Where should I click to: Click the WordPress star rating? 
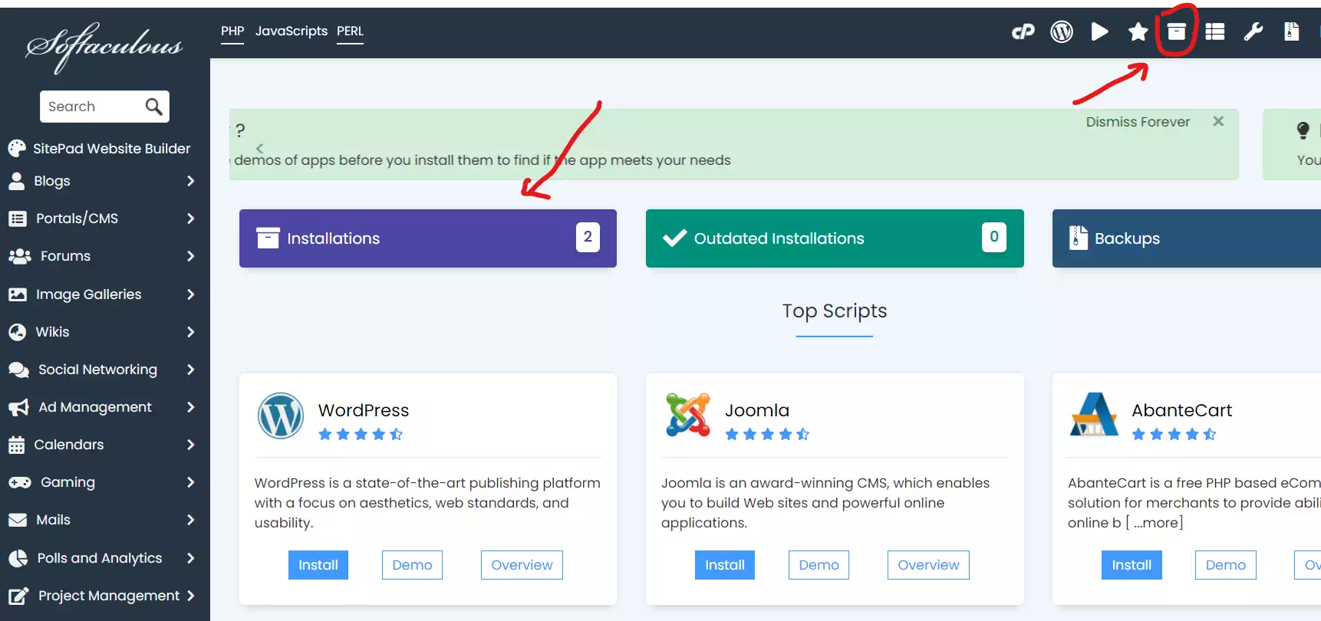361,434
